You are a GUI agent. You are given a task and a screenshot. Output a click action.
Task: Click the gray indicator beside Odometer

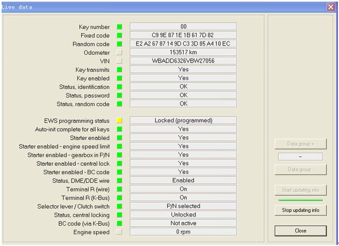tap(119, 53)
